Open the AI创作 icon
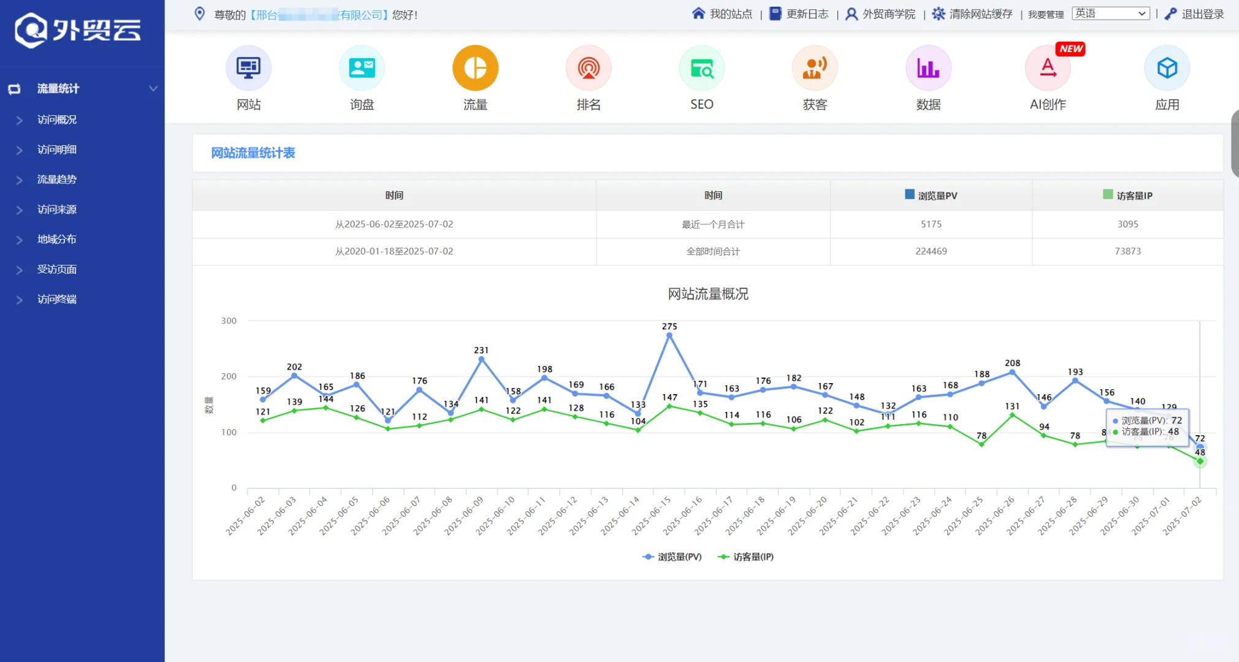The image size is (1239, 662). (x=1048, y=68)
